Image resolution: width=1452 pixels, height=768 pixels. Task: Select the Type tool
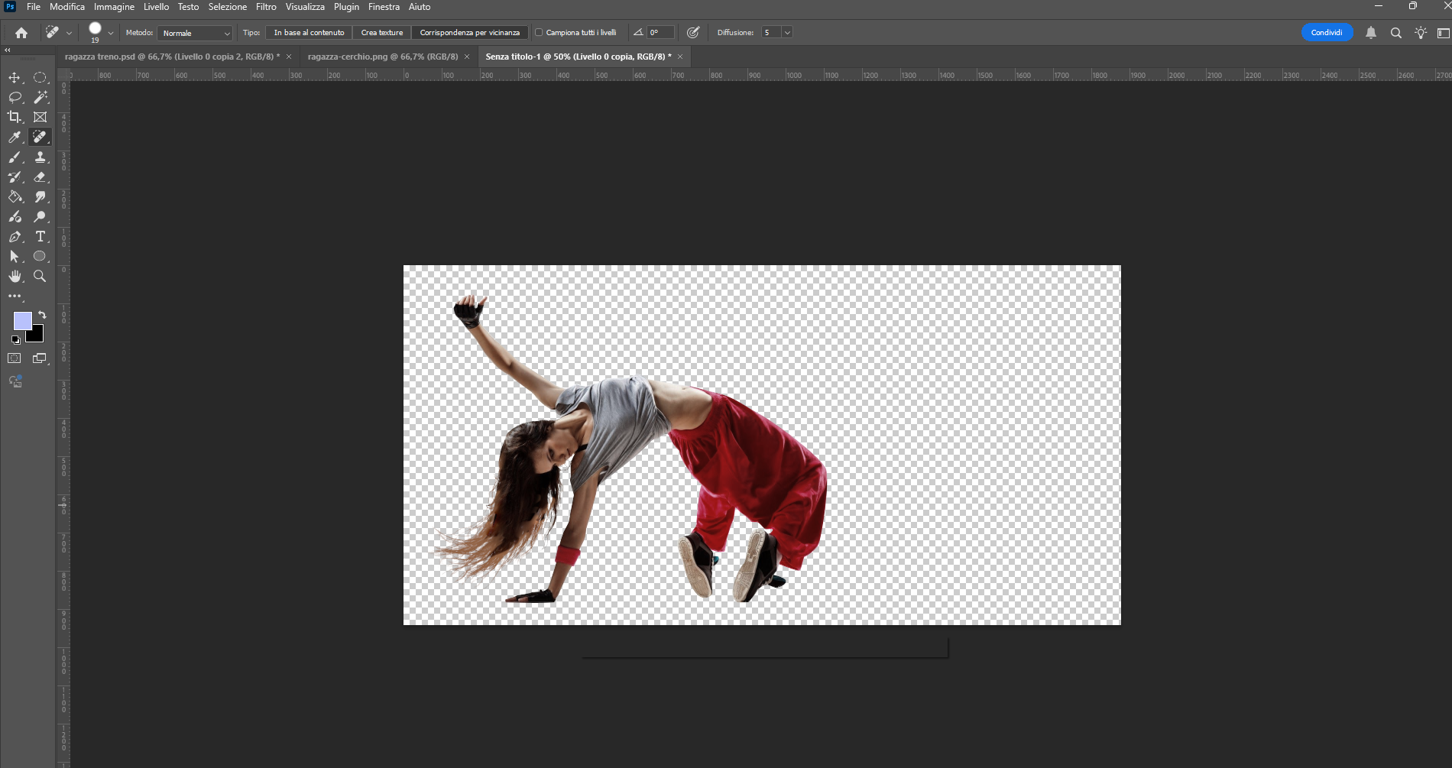[x=41, y=236]
